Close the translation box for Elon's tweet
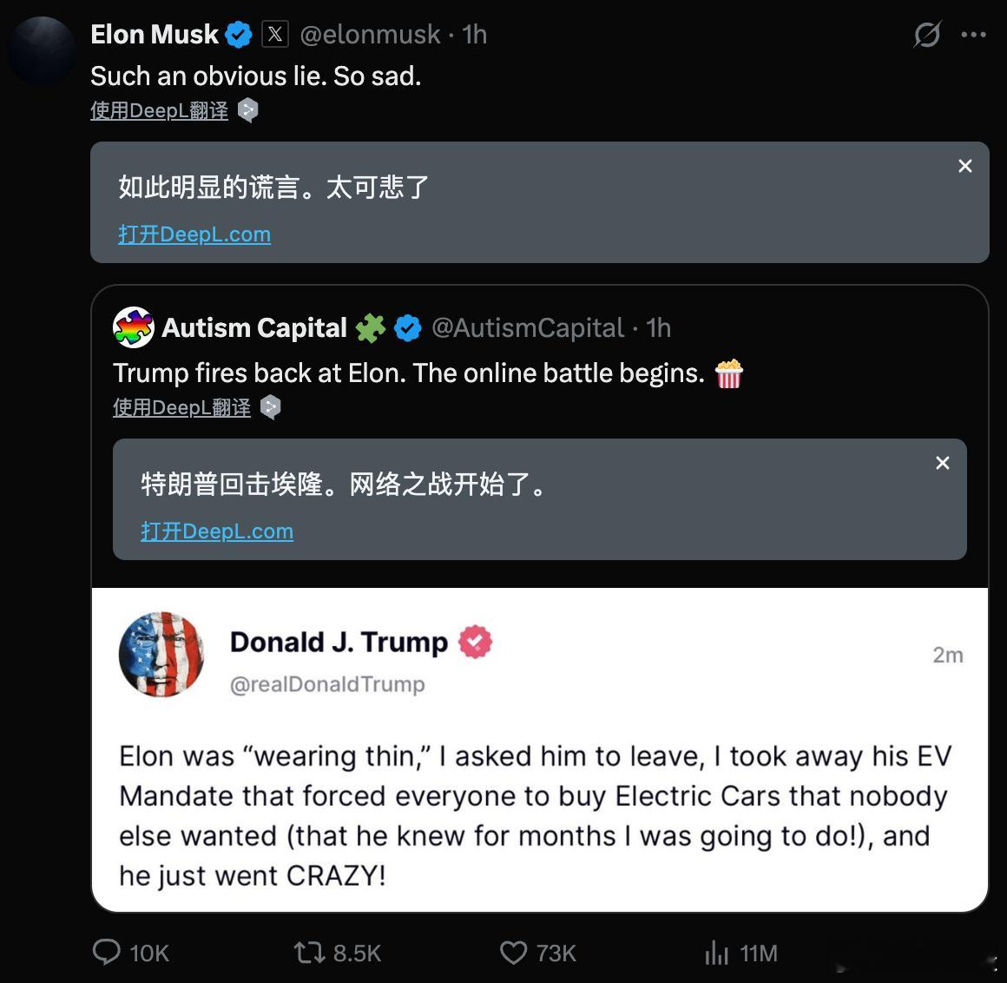This screenshot has height=983, width=1007. (964, 166)
